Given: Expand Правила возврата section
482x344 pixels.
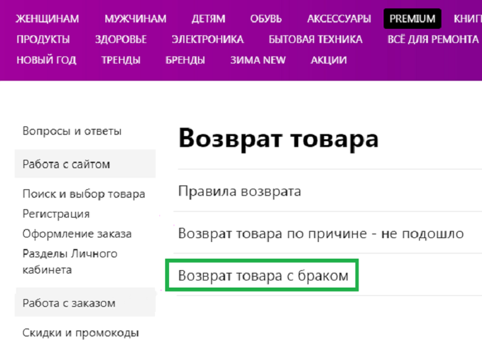Looking at the screenshot, I should tap(240, 191).
